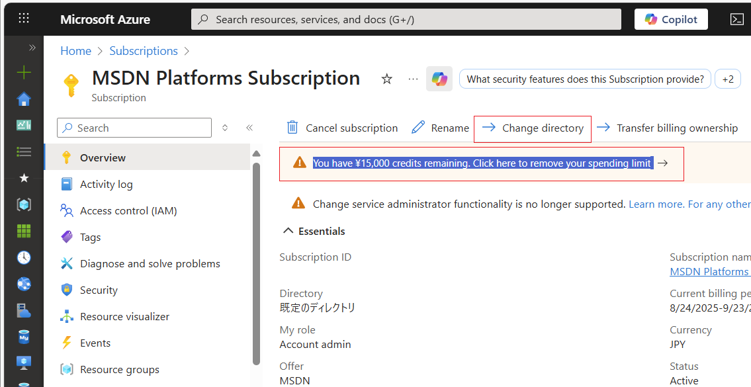Collapse the resource menu with double chevron
Screen dimensions: 751x387
pos(249,128)
